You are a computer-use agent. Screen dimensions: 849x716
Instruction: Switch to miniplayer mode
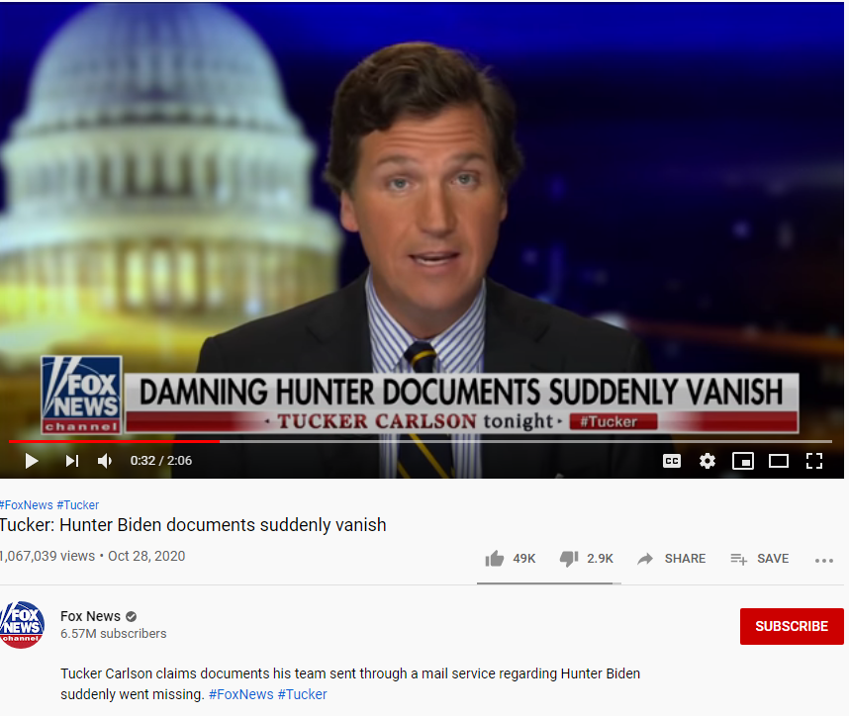(x=743, y=461)
